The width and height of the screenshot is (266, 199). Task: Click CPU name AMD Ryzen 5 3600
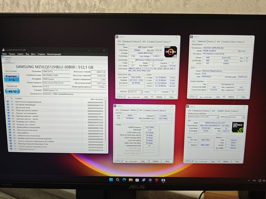pos(145,47)
